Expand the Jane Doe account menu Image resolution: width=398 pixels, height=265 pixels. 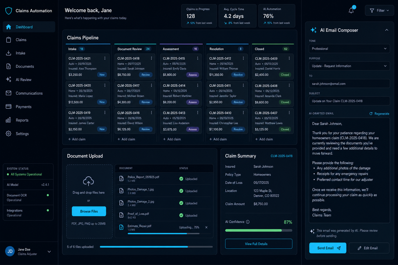(49, 252)
